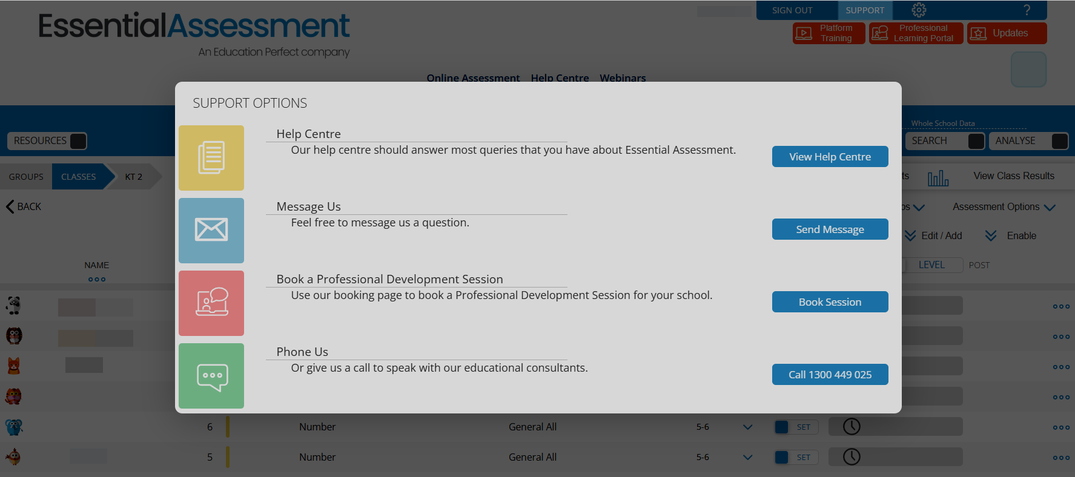Open the yellow Help Centre document icon
Viewport: 1075px width, 477px height.
tap(211, 158)
